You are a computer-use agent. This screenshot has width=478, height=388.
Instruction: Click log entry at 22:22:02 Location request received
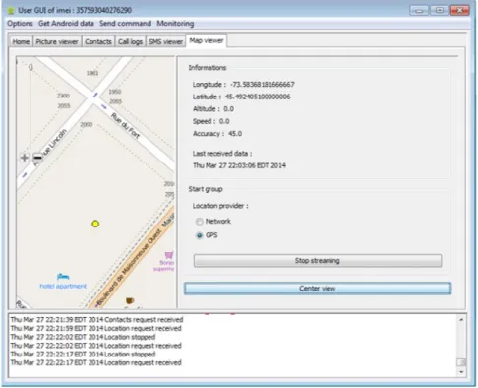point(95,346)
